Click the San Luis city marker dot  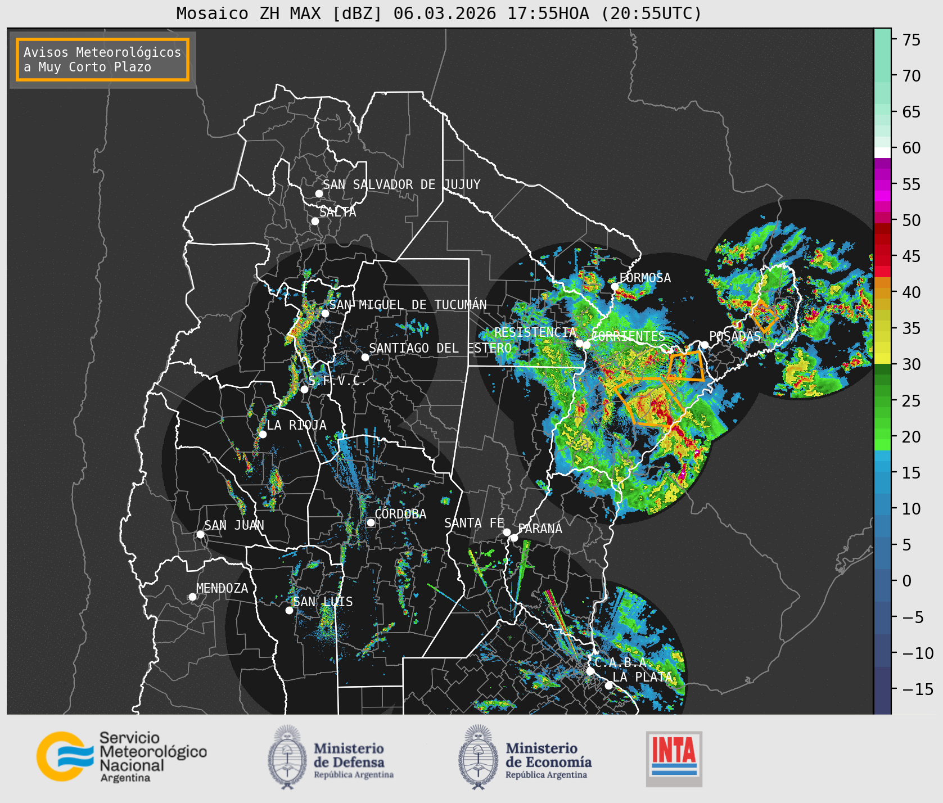pyautogui.click(x=289, y=610)
